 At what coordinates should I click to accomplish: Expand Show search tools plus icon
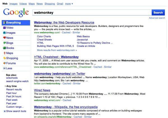[4, 111]
